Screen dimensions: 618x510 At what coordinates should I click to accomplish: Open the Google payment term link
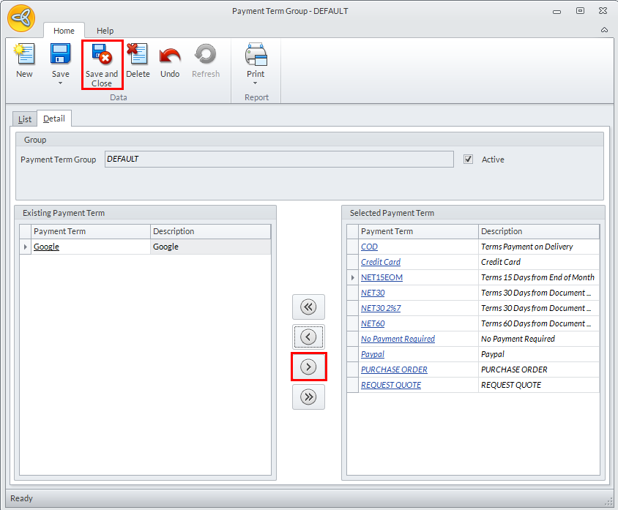(46, 247)
